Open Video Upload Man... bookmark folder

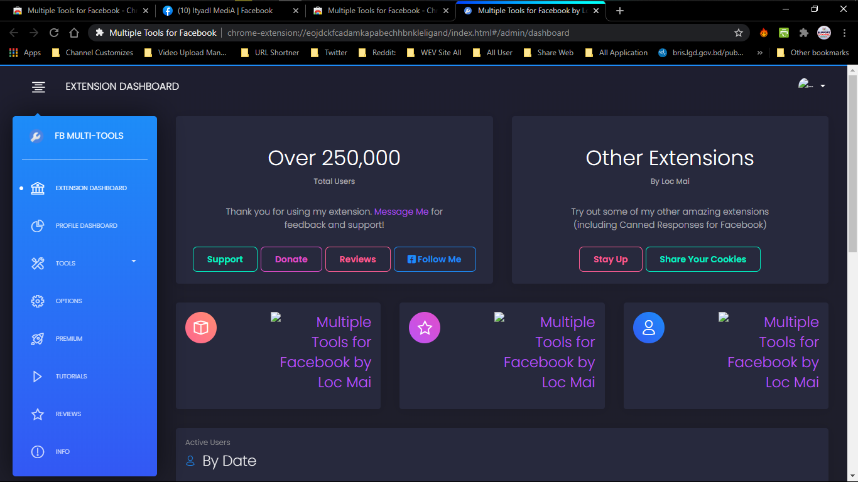(185, 53)
